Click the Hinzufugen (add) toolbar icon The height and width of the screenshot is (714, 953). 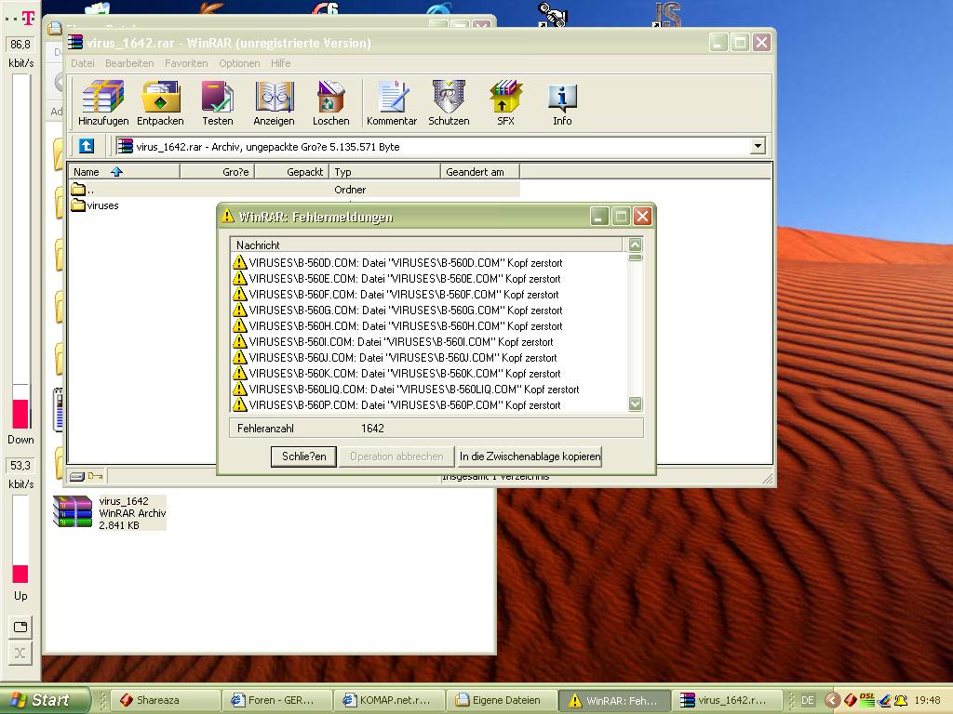(x=103, y=102)
